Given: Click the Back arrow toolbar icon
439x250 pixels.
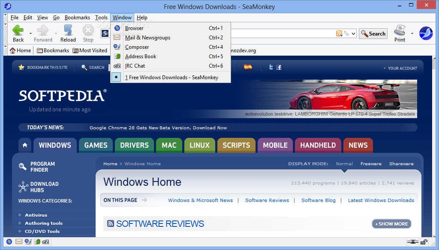Looking at the screenshot, I should [18, 30].
